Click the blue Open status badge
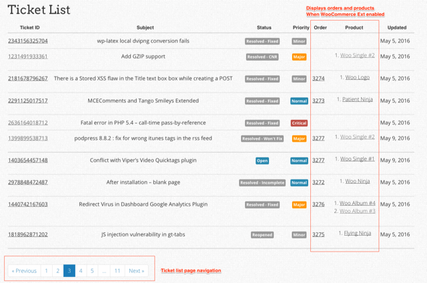Image resolution: width=427 pixels, height=283 pixels. (x=262, y=160)
